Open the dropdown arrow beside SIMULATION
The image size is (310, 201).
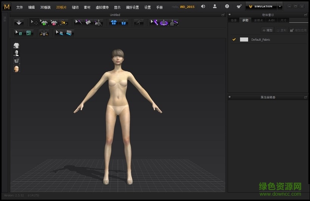[280, 6]
